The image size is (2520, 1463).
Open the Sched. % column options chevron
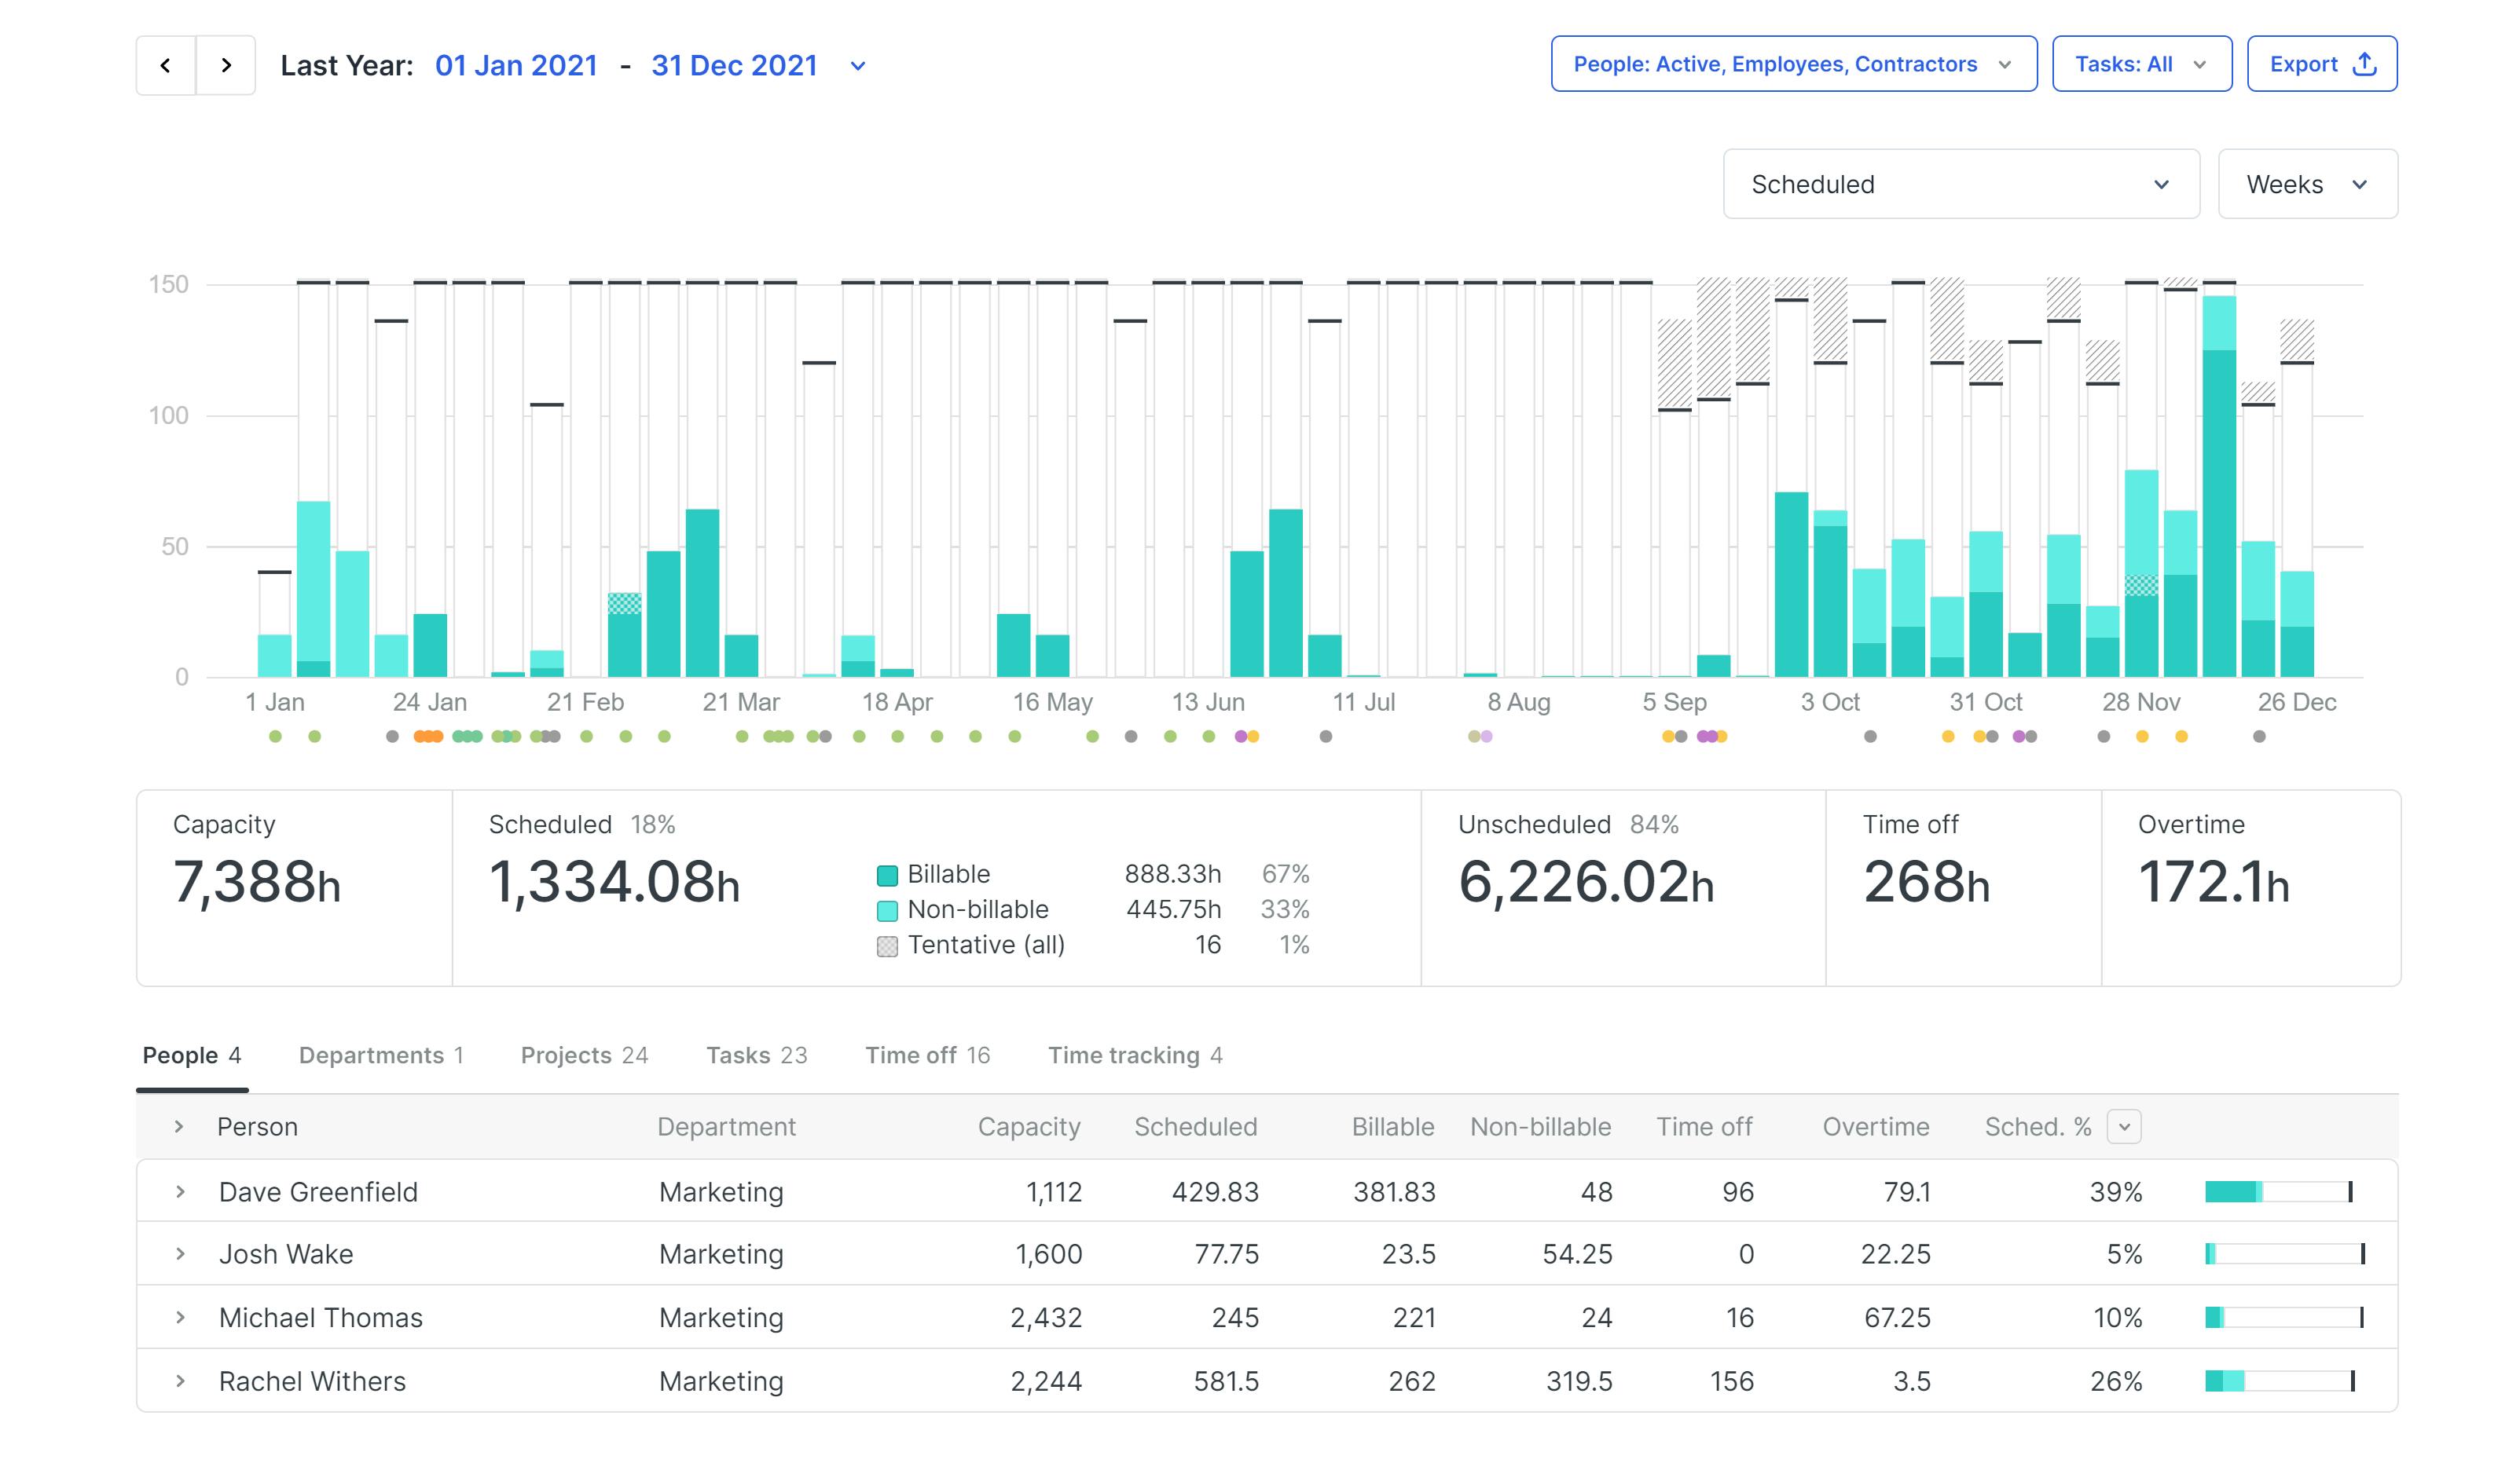click(x=2124, y=1126)
